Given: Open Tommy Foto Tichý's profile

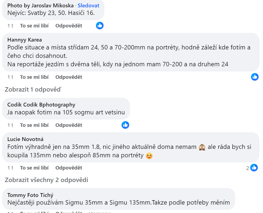Looking at the screenshot, I should click(x=30, y=195).
